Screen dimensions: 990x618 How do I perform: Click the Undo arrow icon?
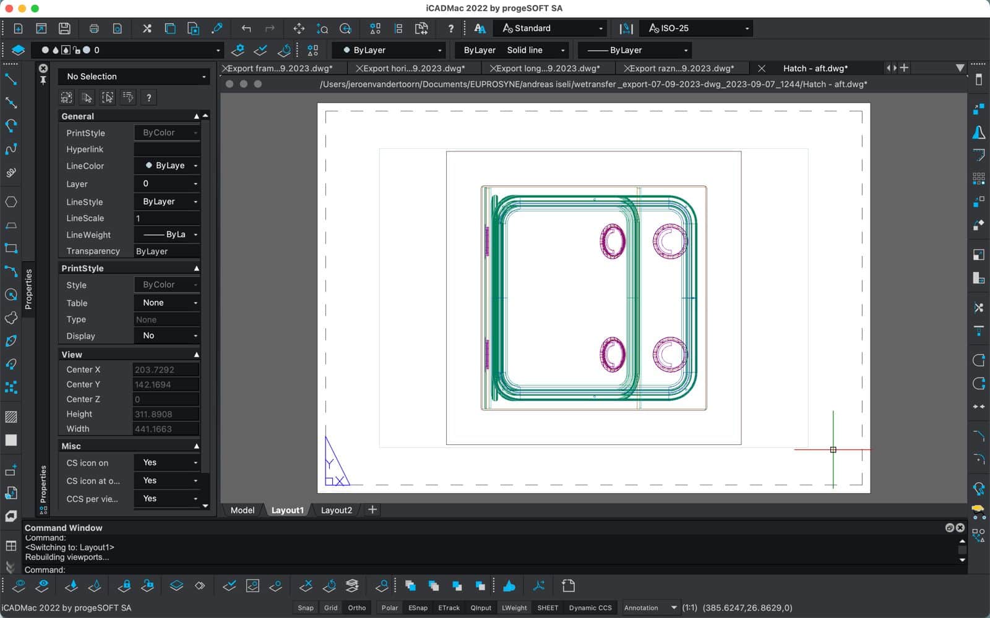(x=246, y=28)
